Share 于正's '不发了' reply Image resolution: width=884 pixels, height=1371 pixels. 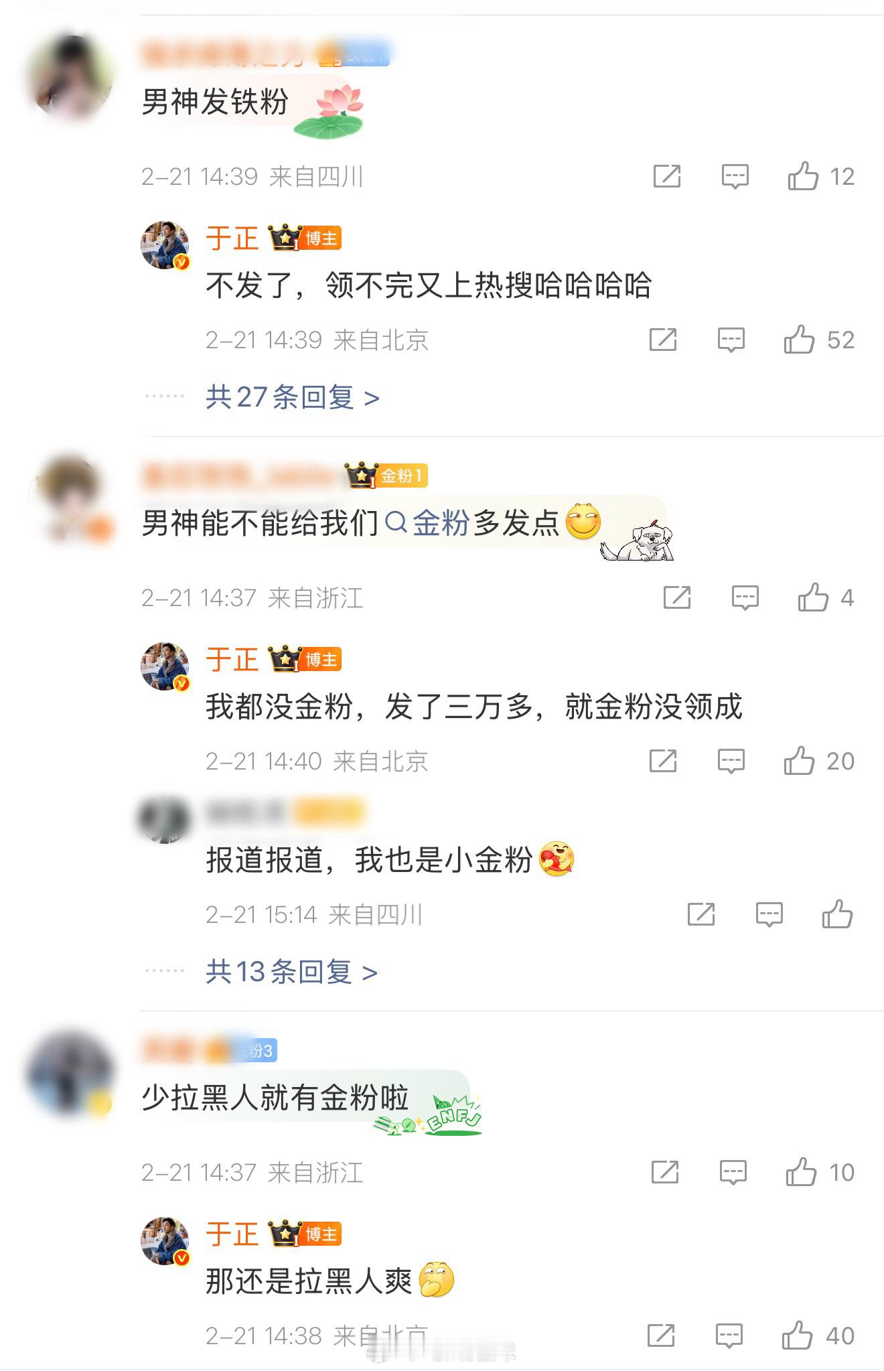point(663,340)
